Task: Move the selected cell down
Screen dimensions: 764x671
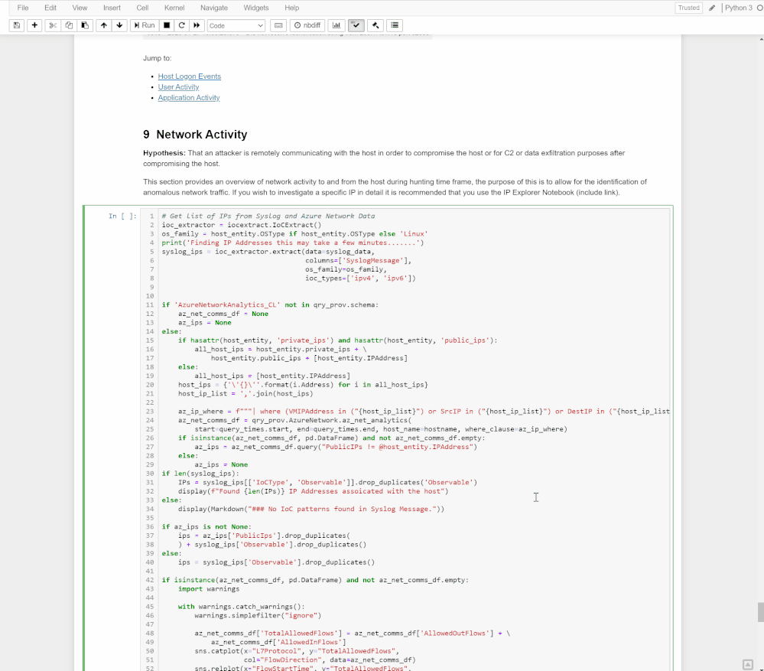Action: click(119, 25)
